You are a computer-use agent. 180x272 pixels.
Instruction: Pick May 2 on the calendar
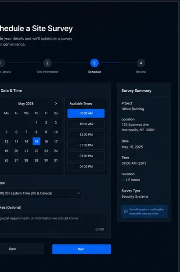pyautogui.click(x=46, y=123)
